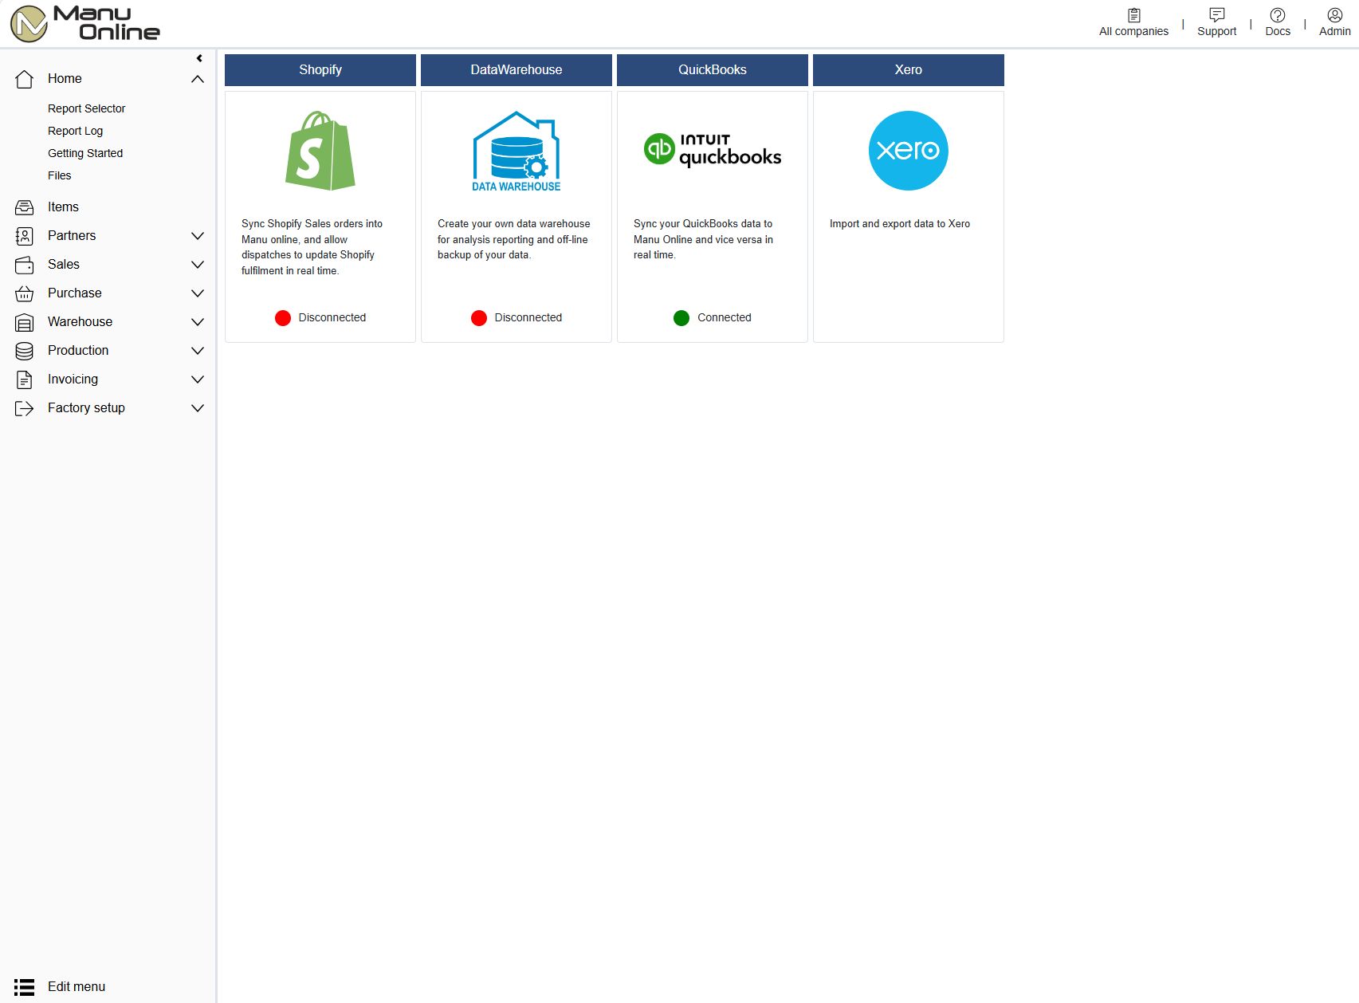Expand the Factory setup menu chevron
This screenshot has height=1003, width=1359.
click(x=198, y=408)
